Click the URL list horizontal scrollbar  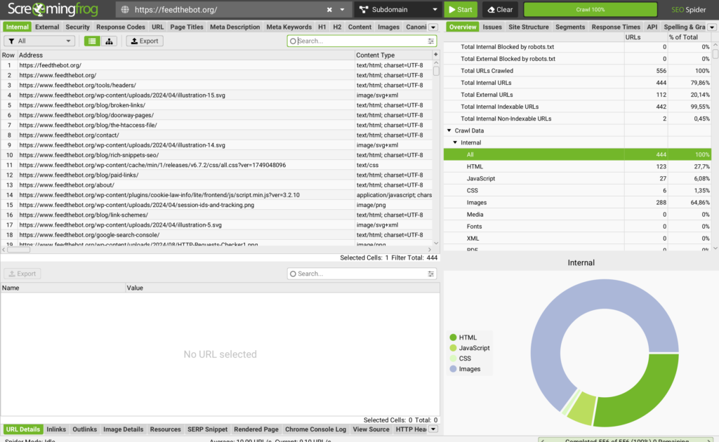pos(18,250)
